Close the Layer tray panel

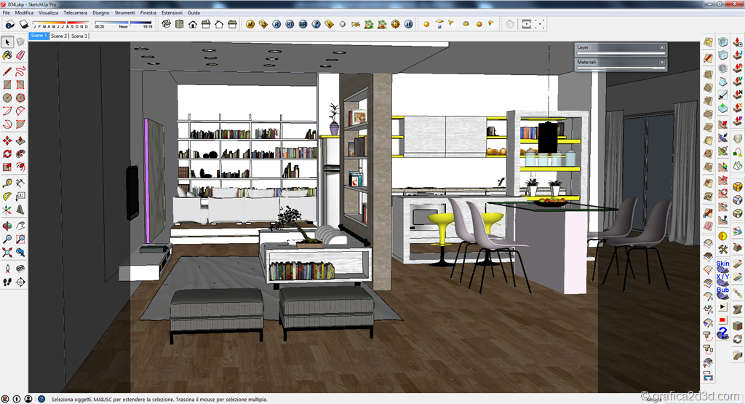coord(662,48)
